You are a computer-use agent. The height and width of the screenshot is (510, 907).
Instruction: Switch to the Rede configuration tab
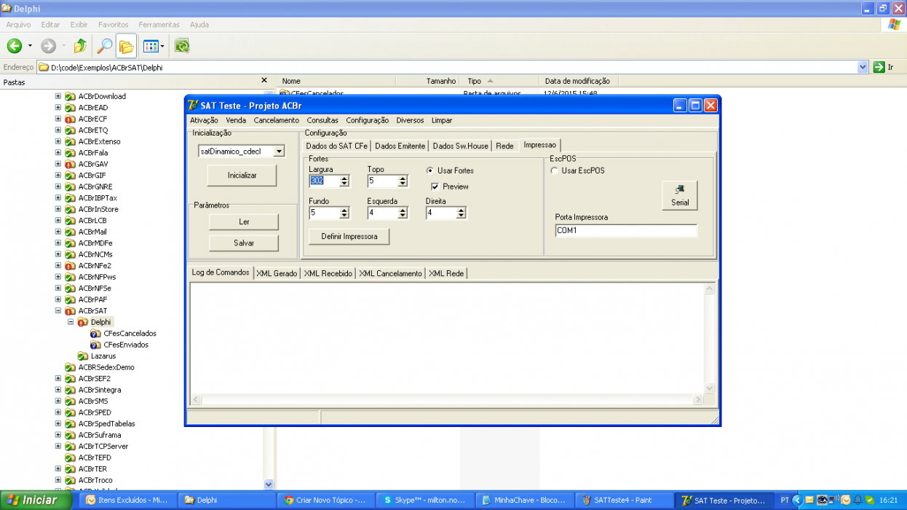coord(504,146)
